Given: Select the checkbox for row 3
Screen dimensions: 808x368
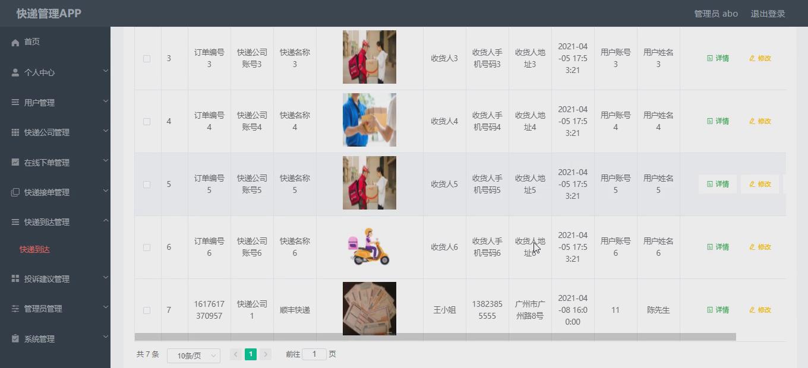Looking at the screenshot, I should [x=147, y=59].
